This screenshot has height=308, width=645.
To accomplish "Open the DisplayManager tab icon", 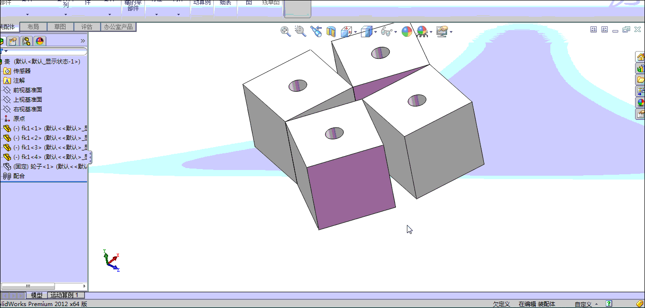I will pos(40,41).
